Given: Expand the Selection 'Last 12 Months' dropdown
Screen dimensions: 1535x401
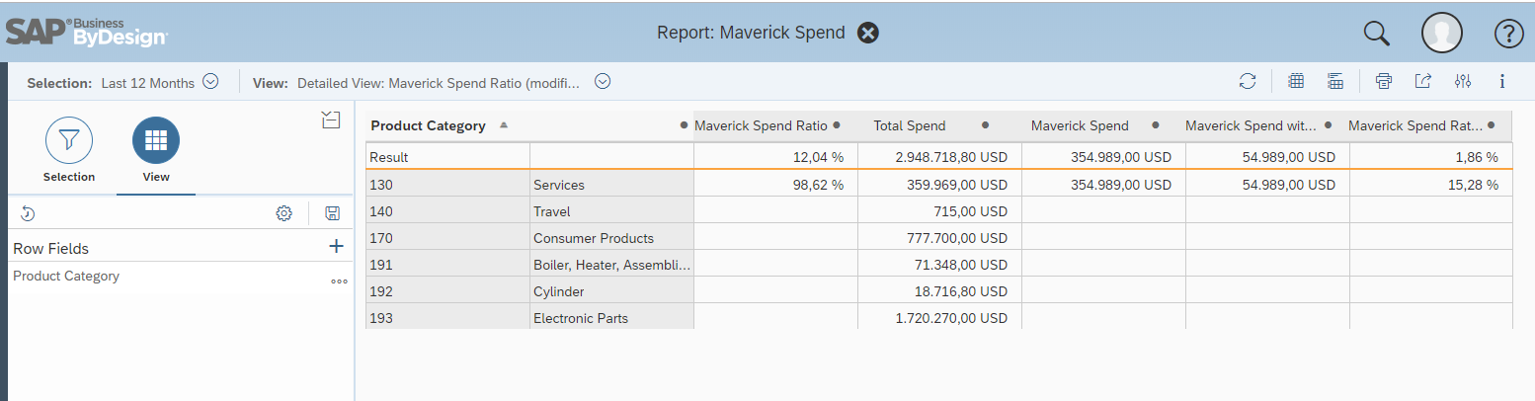Looking at the screenshot, I should click(210, 82).
